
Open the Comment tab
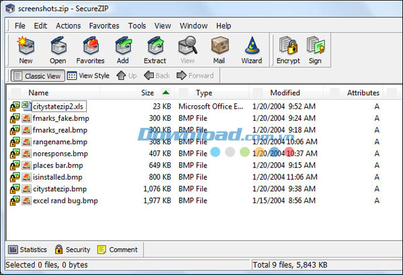click(118, 250)
